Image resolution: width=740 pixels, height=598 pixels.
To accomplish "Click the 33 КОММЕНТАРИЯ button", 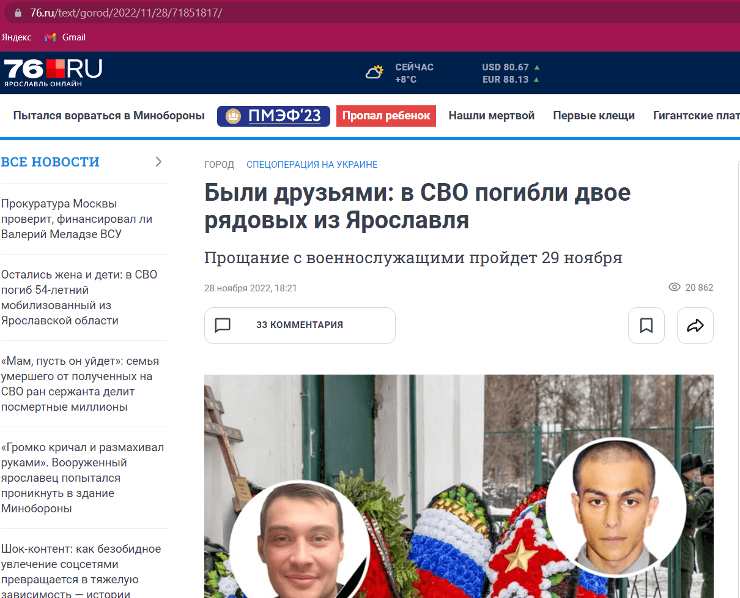I will [x=300, y=325].
